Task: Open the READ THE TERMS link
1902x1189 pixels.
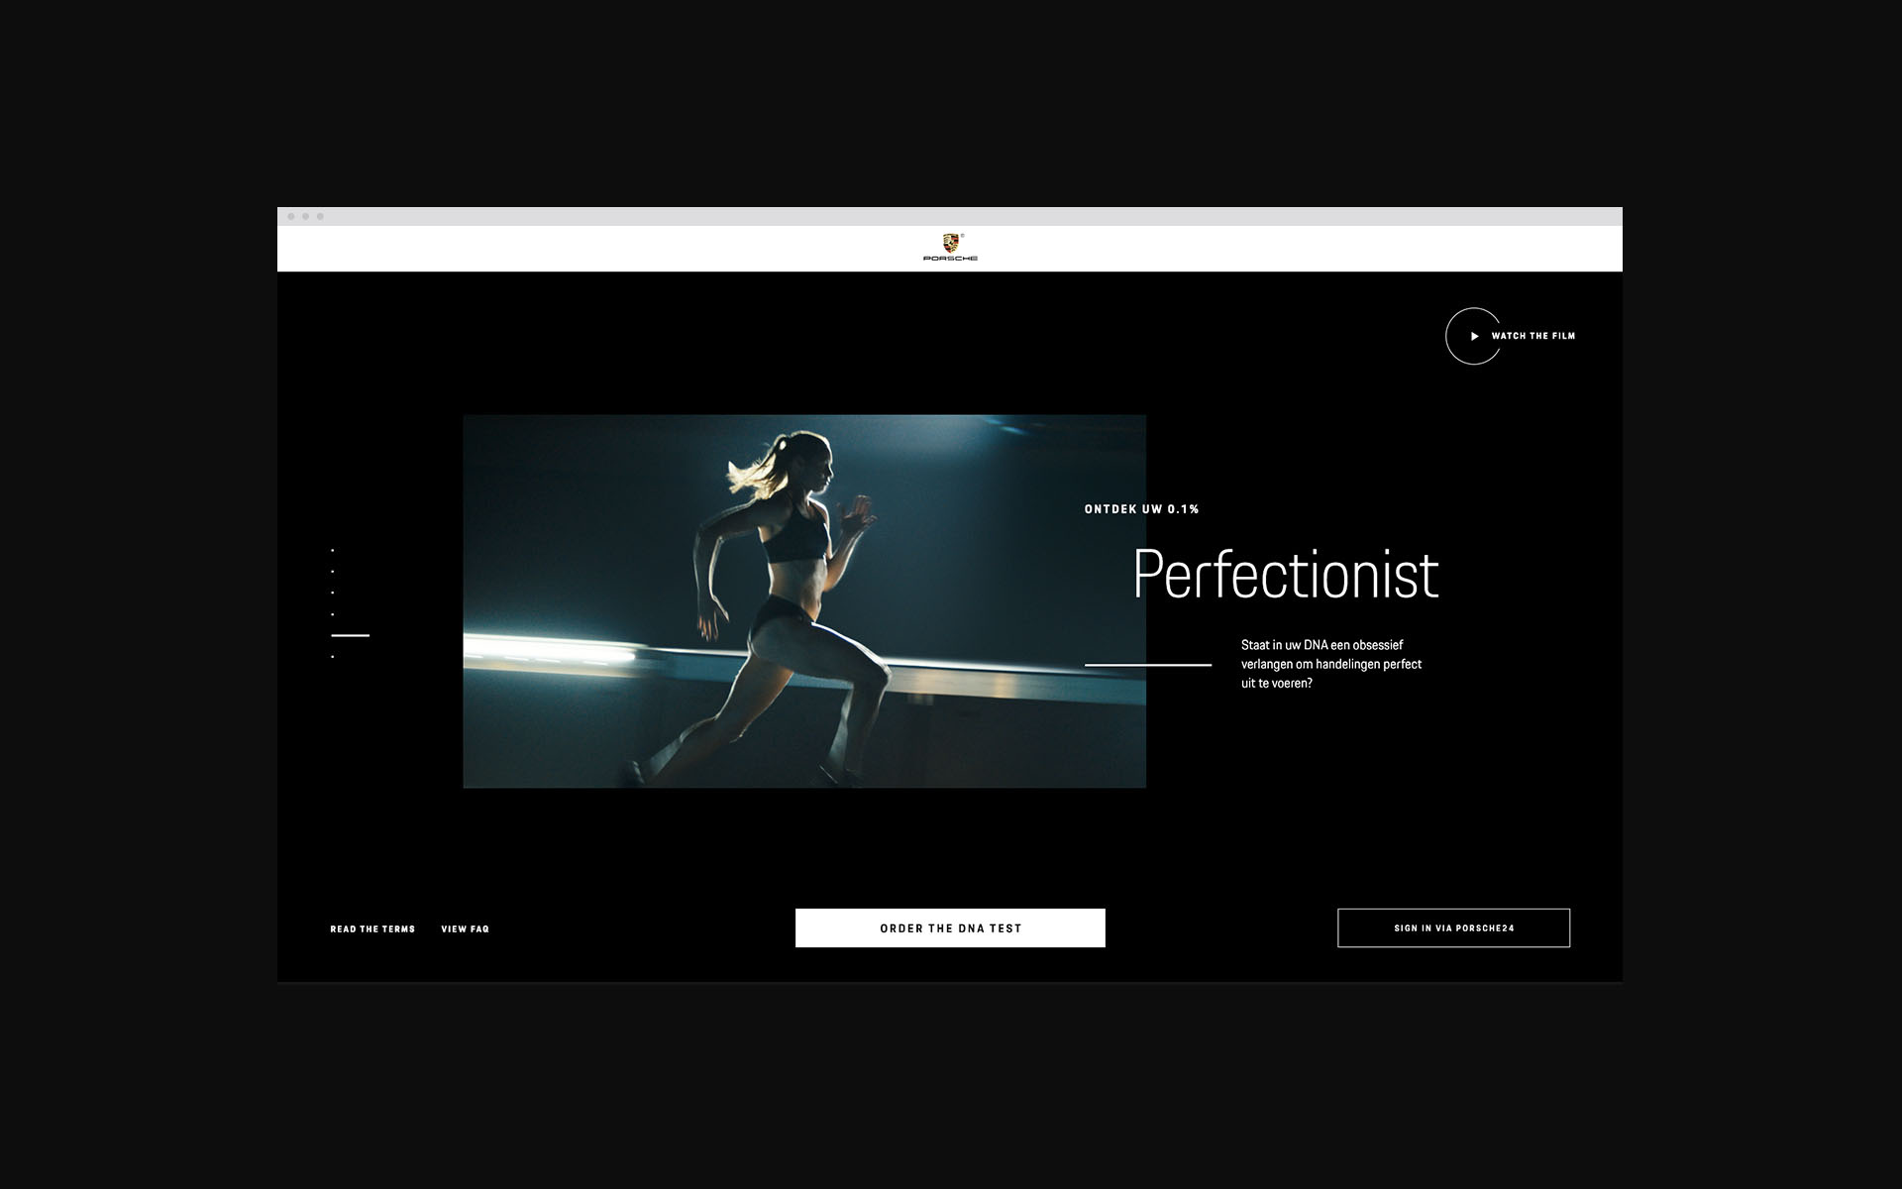Action: click(372, 929)
